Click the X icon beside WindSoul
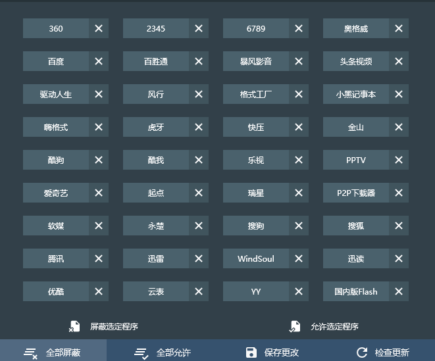435x361 pixels. pyautogui.click(x=299, y=258)
